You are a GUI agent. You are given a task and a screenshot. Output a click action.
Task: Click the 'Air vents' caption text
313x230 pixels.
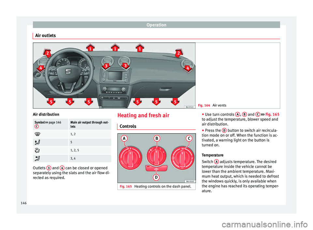click(x=219, y=106)
